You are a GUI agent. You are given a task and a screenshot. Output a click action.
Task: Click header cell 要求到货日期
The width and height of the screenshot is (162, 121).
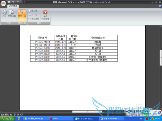tap(73, 38)
